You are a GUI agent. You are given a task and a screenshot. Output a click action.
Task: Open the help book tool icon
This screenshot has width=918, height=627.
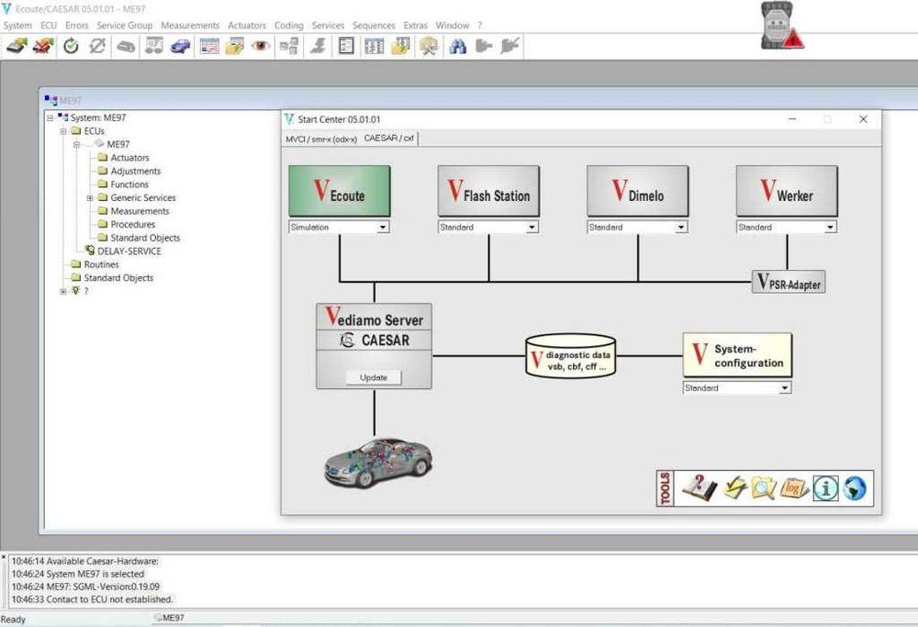click(x=700, y=487)
